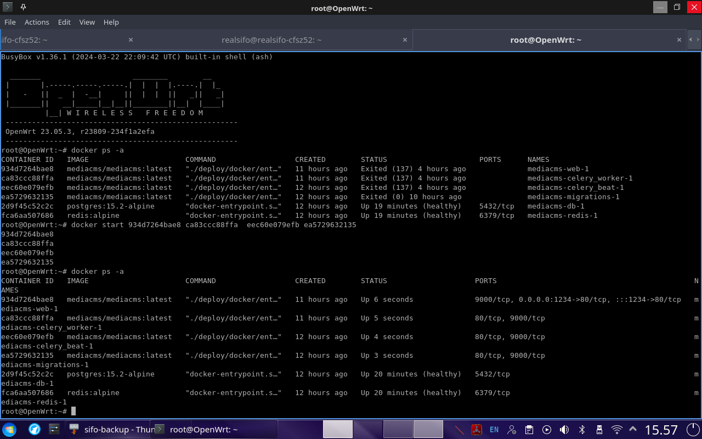The height and width of the screenshot is (439, 702).
Task: Click the terminal window icon in the title bar
Action: point(8,8)
